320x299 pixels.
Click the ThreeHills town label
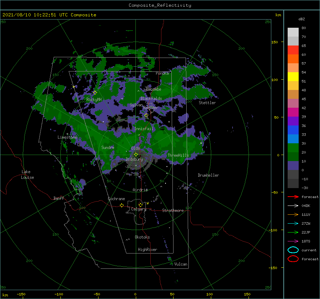(x=178, y=155)
